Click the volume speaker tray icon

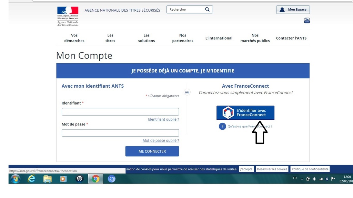[x=314, y=179]
